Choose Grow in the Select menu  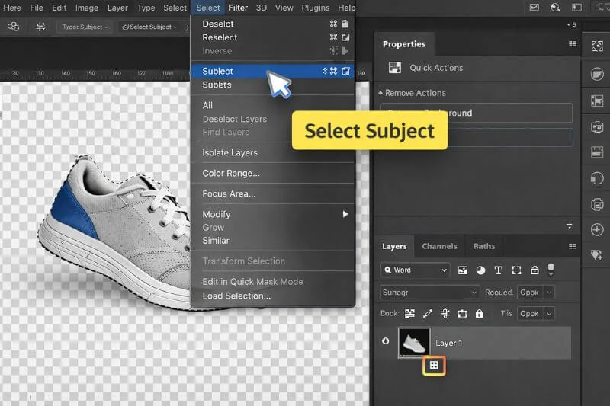pyautogui.click(x=273, y=228)
